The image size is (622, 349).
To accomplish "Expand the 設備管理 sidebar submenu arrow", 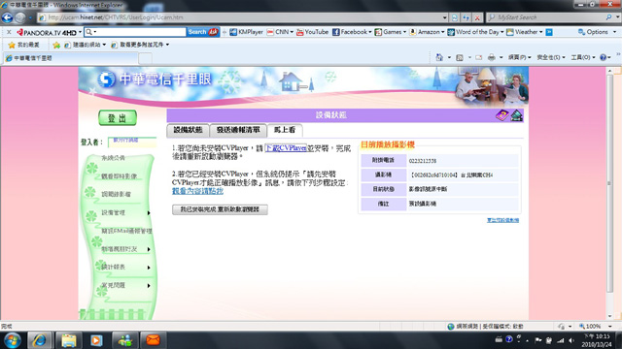I will (x=149, y=213).
